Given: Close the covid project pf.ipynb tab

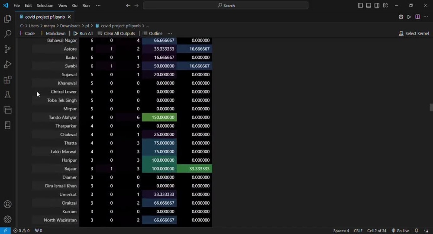Looking at the screenshot, I should [x=69, y=17].
